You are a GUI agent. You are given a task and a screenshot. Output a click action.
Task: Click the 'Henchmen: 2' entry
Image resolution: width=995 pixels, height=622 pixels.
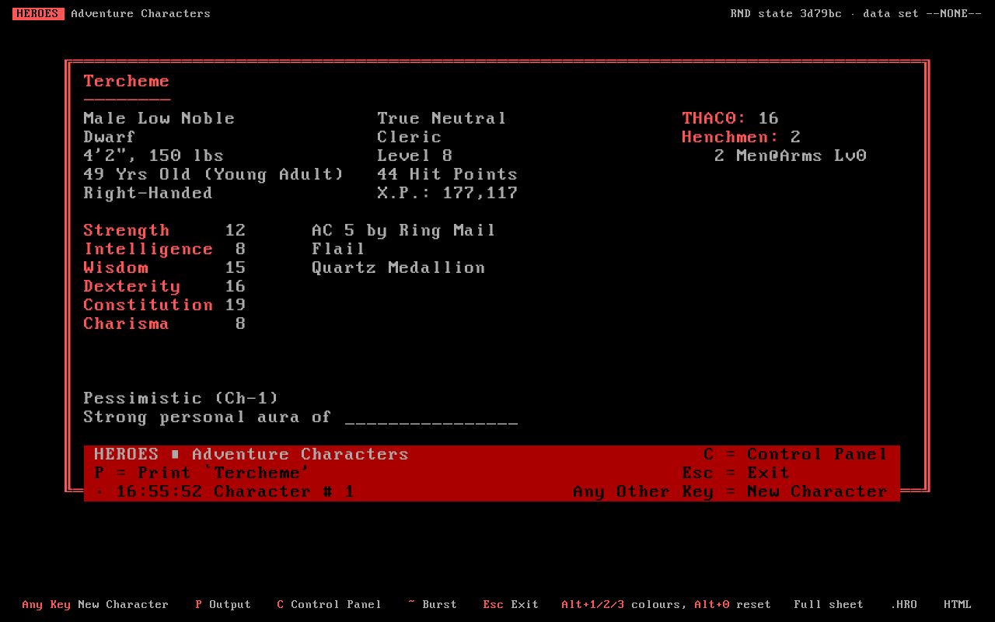pyautogui.click(x=741, y=137)
